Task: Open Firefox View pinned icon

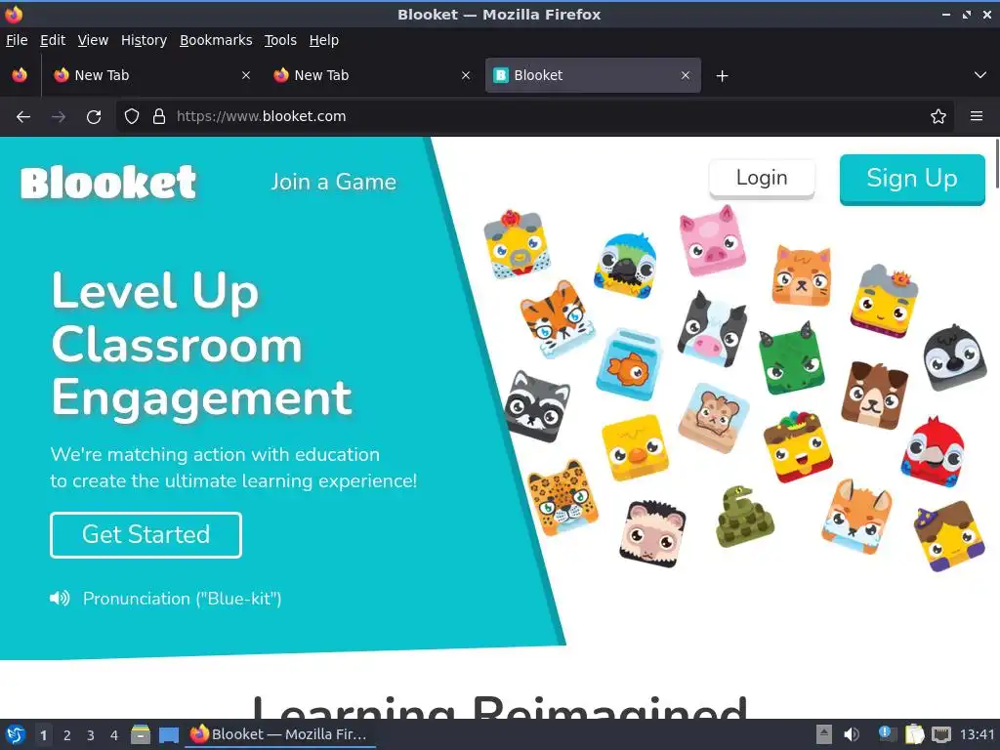Action: 20,75
